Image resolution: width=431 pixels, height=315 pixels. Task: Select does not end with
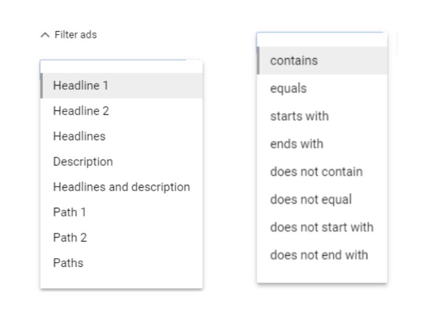pyautogui.click(x=322, y=255)
